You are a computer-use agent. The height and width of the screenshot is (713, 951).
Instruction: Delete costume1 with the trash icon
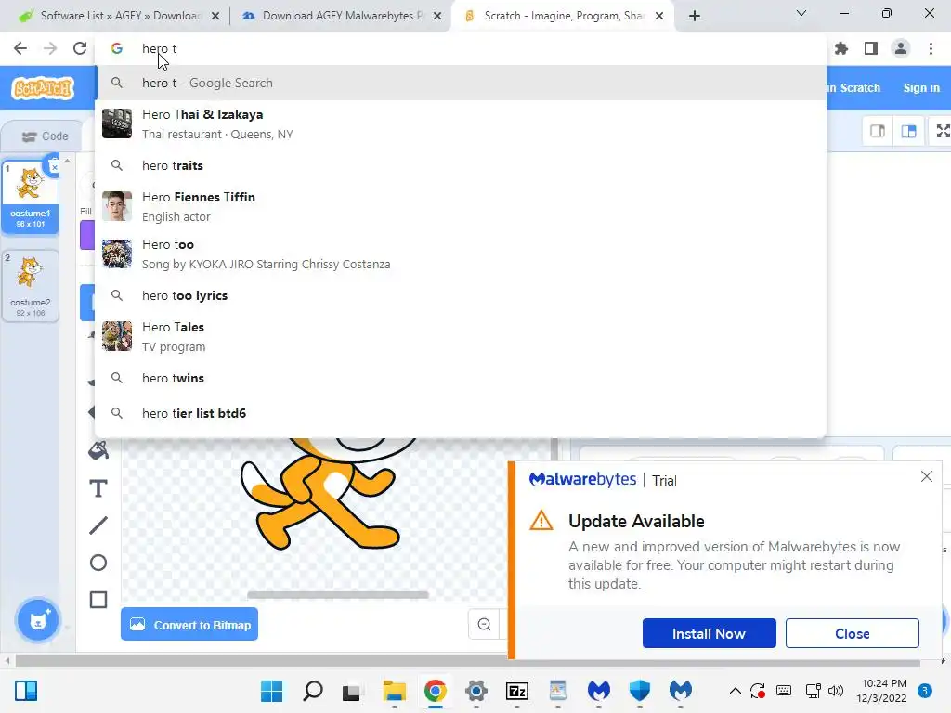(x=54, y=165)
